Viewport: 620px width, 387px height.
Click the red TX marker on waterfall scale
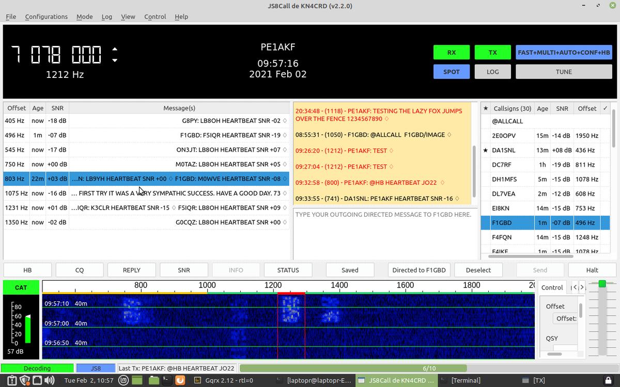291,293
